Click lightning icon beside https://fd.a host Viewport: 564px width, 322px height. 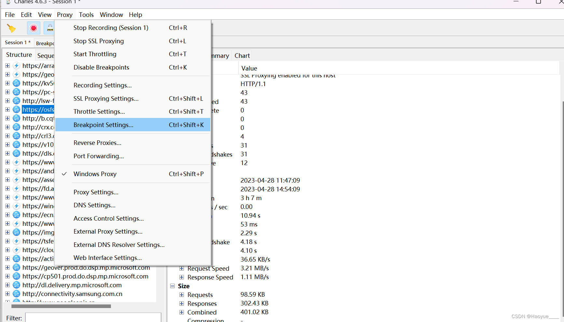[x=16, y=188]
